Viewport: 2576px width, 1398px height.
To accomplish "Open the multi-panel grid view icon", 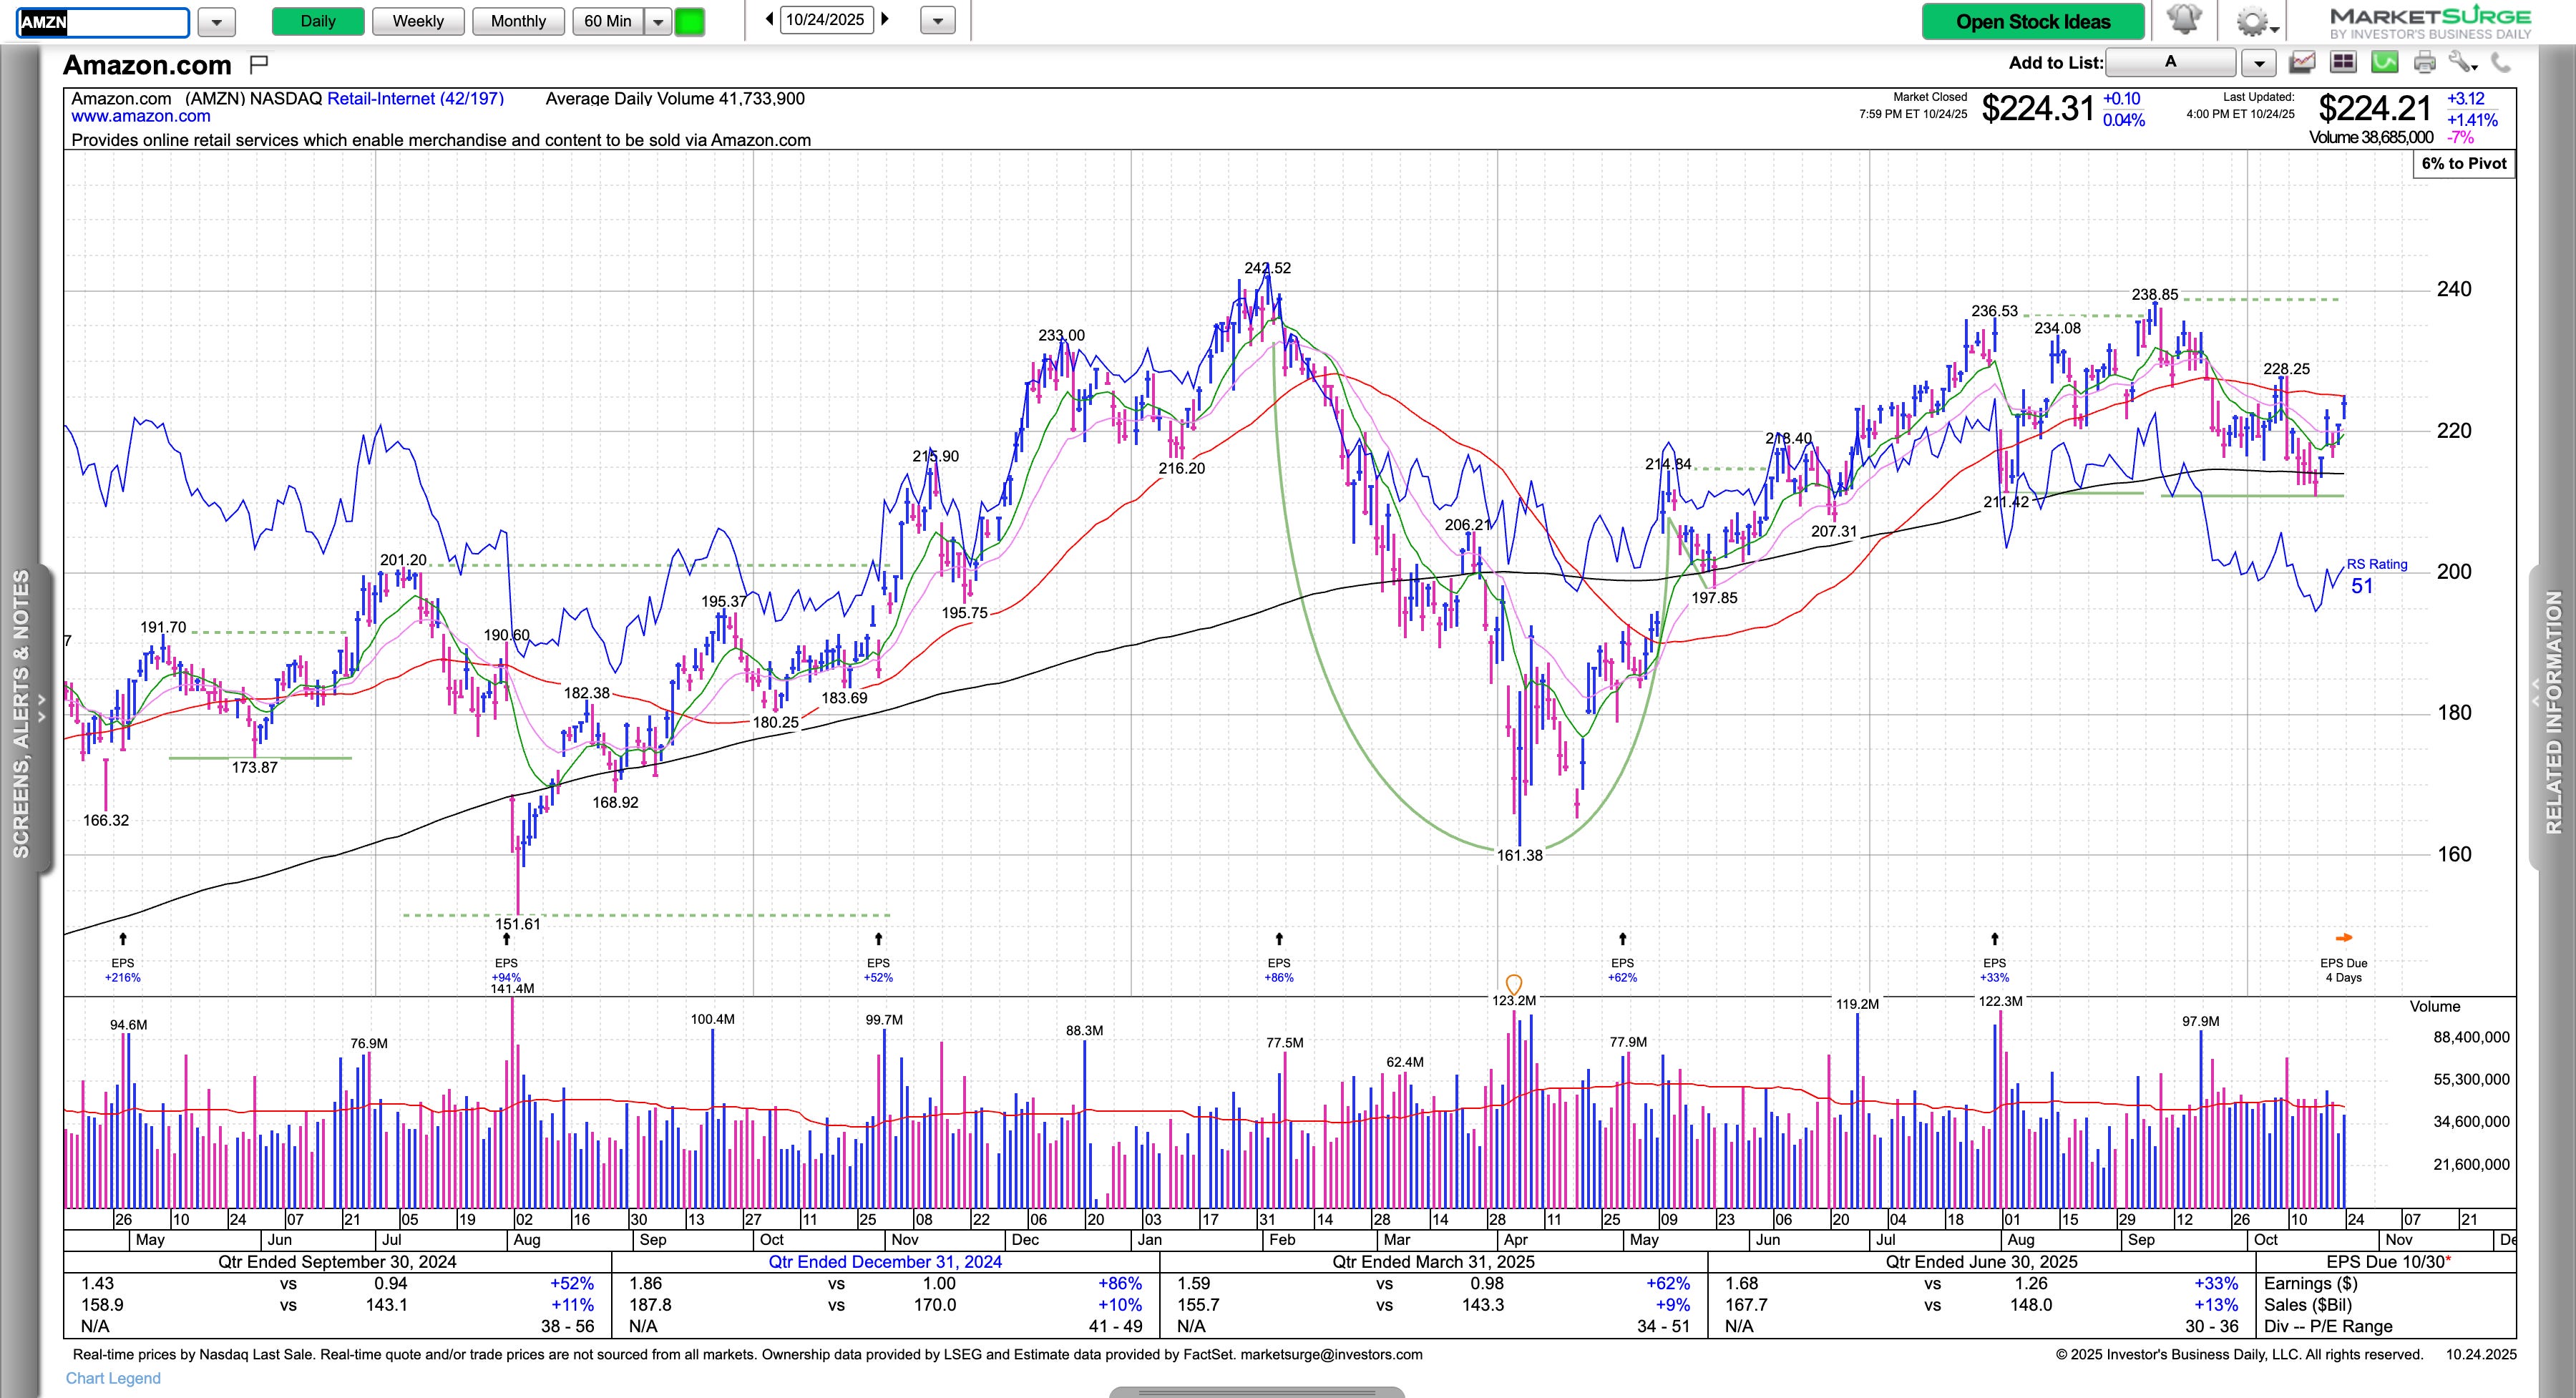I will coord(2343,63).
